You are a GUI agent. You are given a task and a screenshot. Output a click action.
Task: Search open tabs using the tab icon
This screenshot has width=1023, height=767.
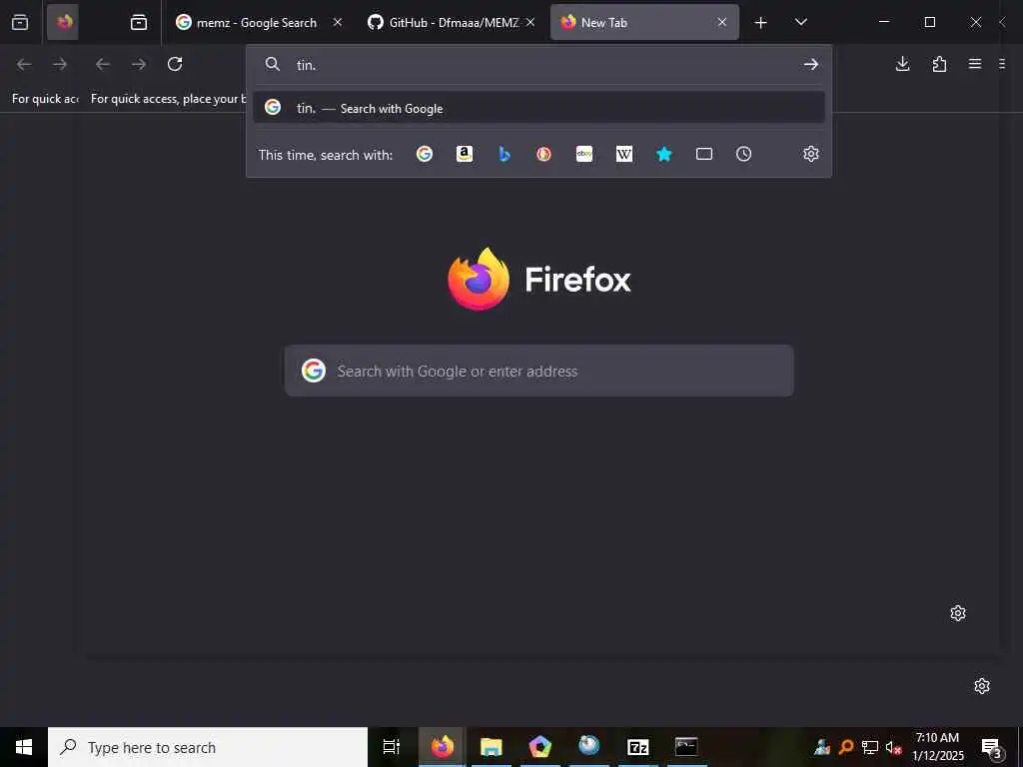704,154
